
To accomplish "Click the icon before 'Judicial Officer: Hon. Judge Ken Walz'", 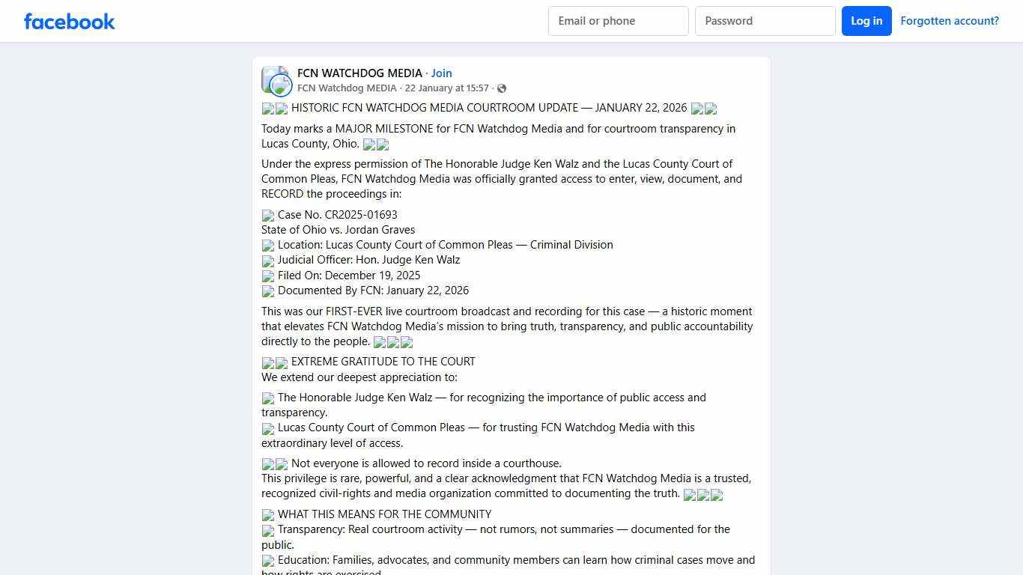I will point(268,261).
